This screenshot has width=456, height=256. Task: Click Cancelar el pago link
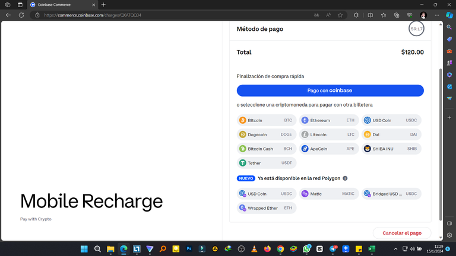pos(402,233)
